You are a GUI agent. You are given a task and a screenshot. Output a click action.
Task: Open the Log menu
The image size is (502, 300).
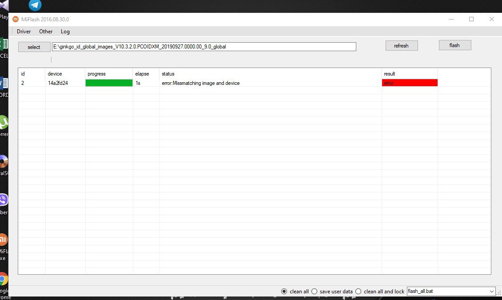coord(65,32)
